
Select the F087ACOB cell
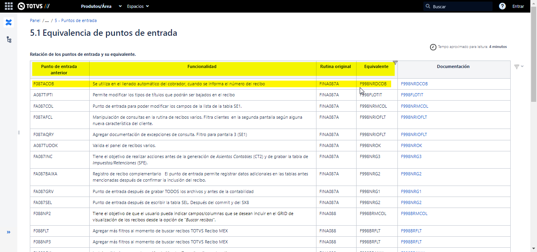point(60,84)
